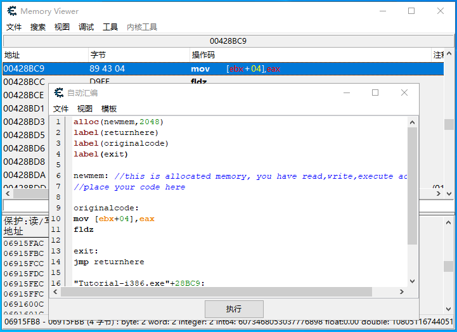
Task: Click the label(originalcode) line
Action: coord(121,143)
